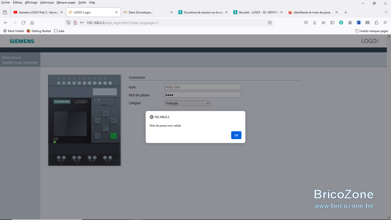Close the Ouverture de session tab

[226, 12]
